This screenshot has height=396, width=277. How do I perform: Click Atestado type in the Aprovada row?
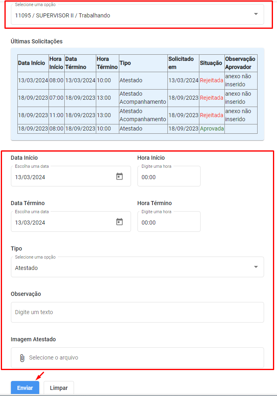[143, 128]
